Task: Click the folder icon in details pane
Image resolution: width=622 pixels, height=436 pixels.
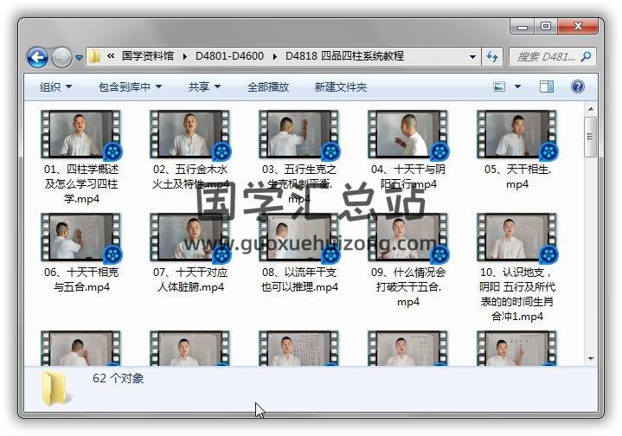Action: (56, 388)
